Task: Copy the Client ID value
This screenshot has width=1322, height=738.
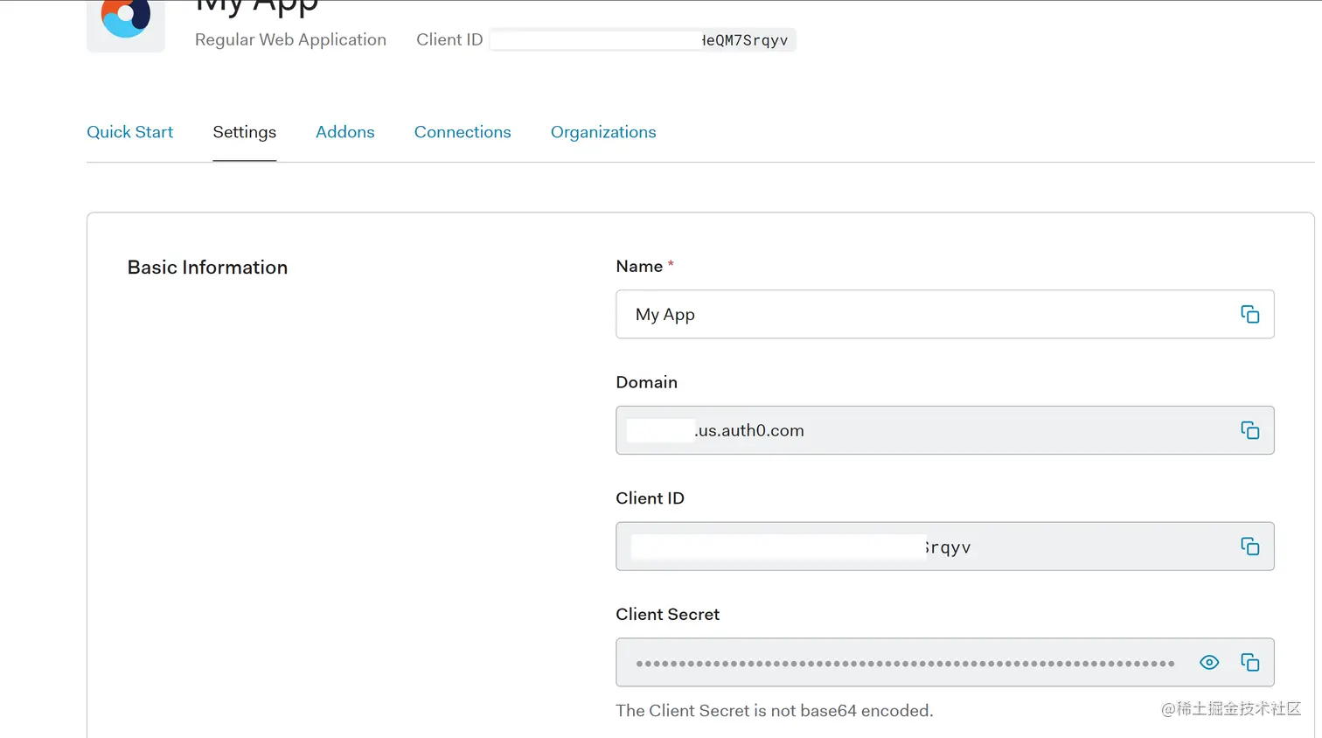Action: [1250, 546]
